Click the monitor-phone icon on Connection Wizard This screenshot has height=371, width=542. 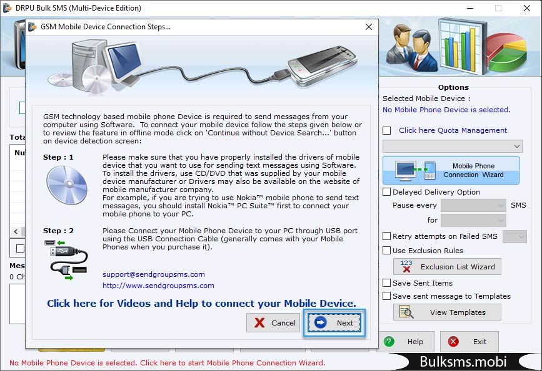[416, 170]
